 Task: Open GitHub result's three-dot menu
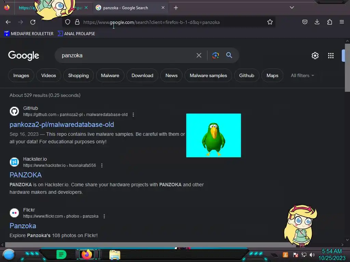(133, 115)
